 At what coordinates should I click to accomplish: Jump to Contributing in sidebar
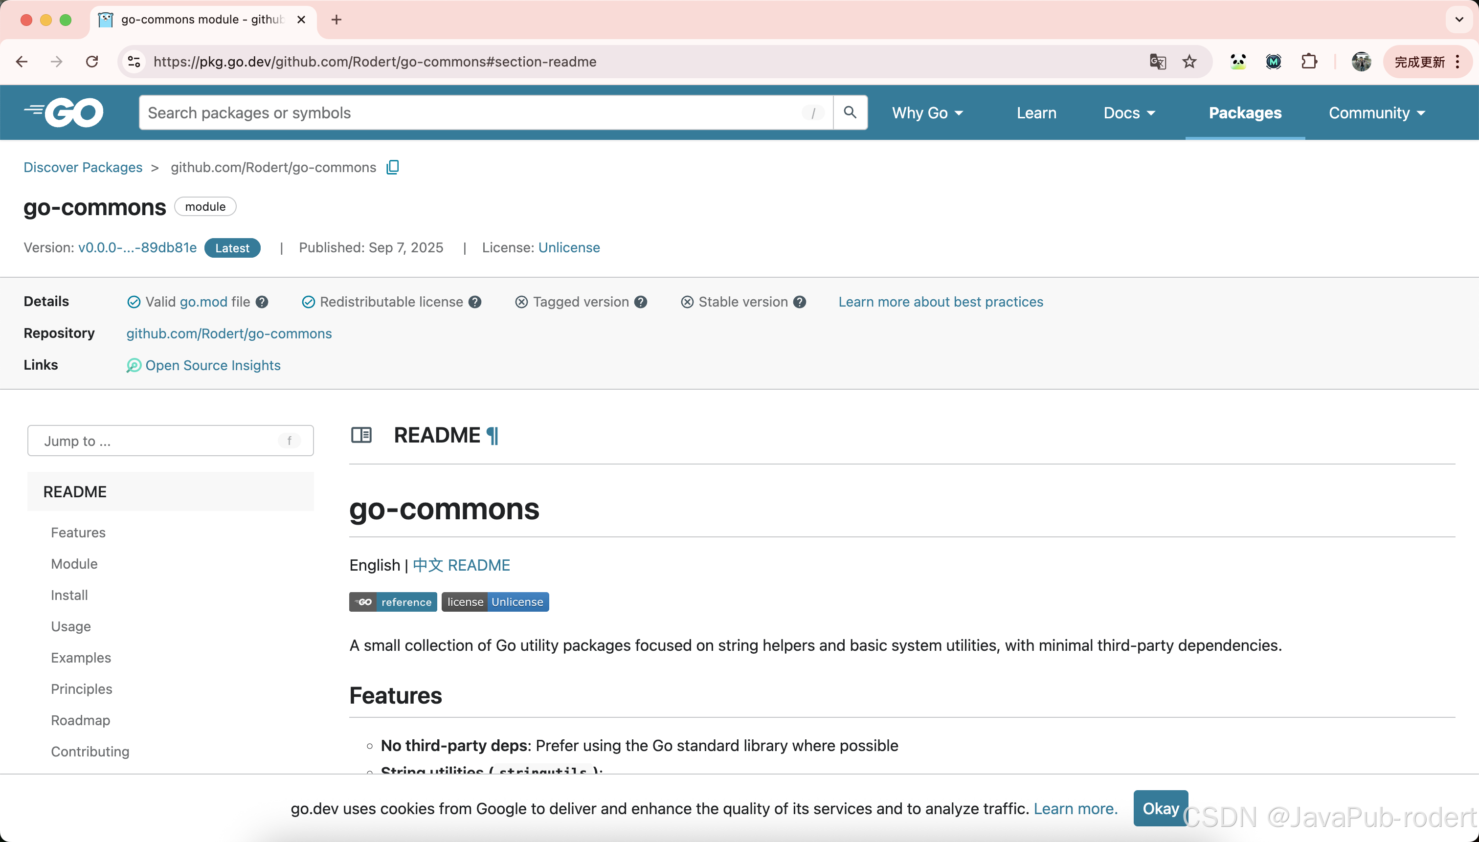90,751
